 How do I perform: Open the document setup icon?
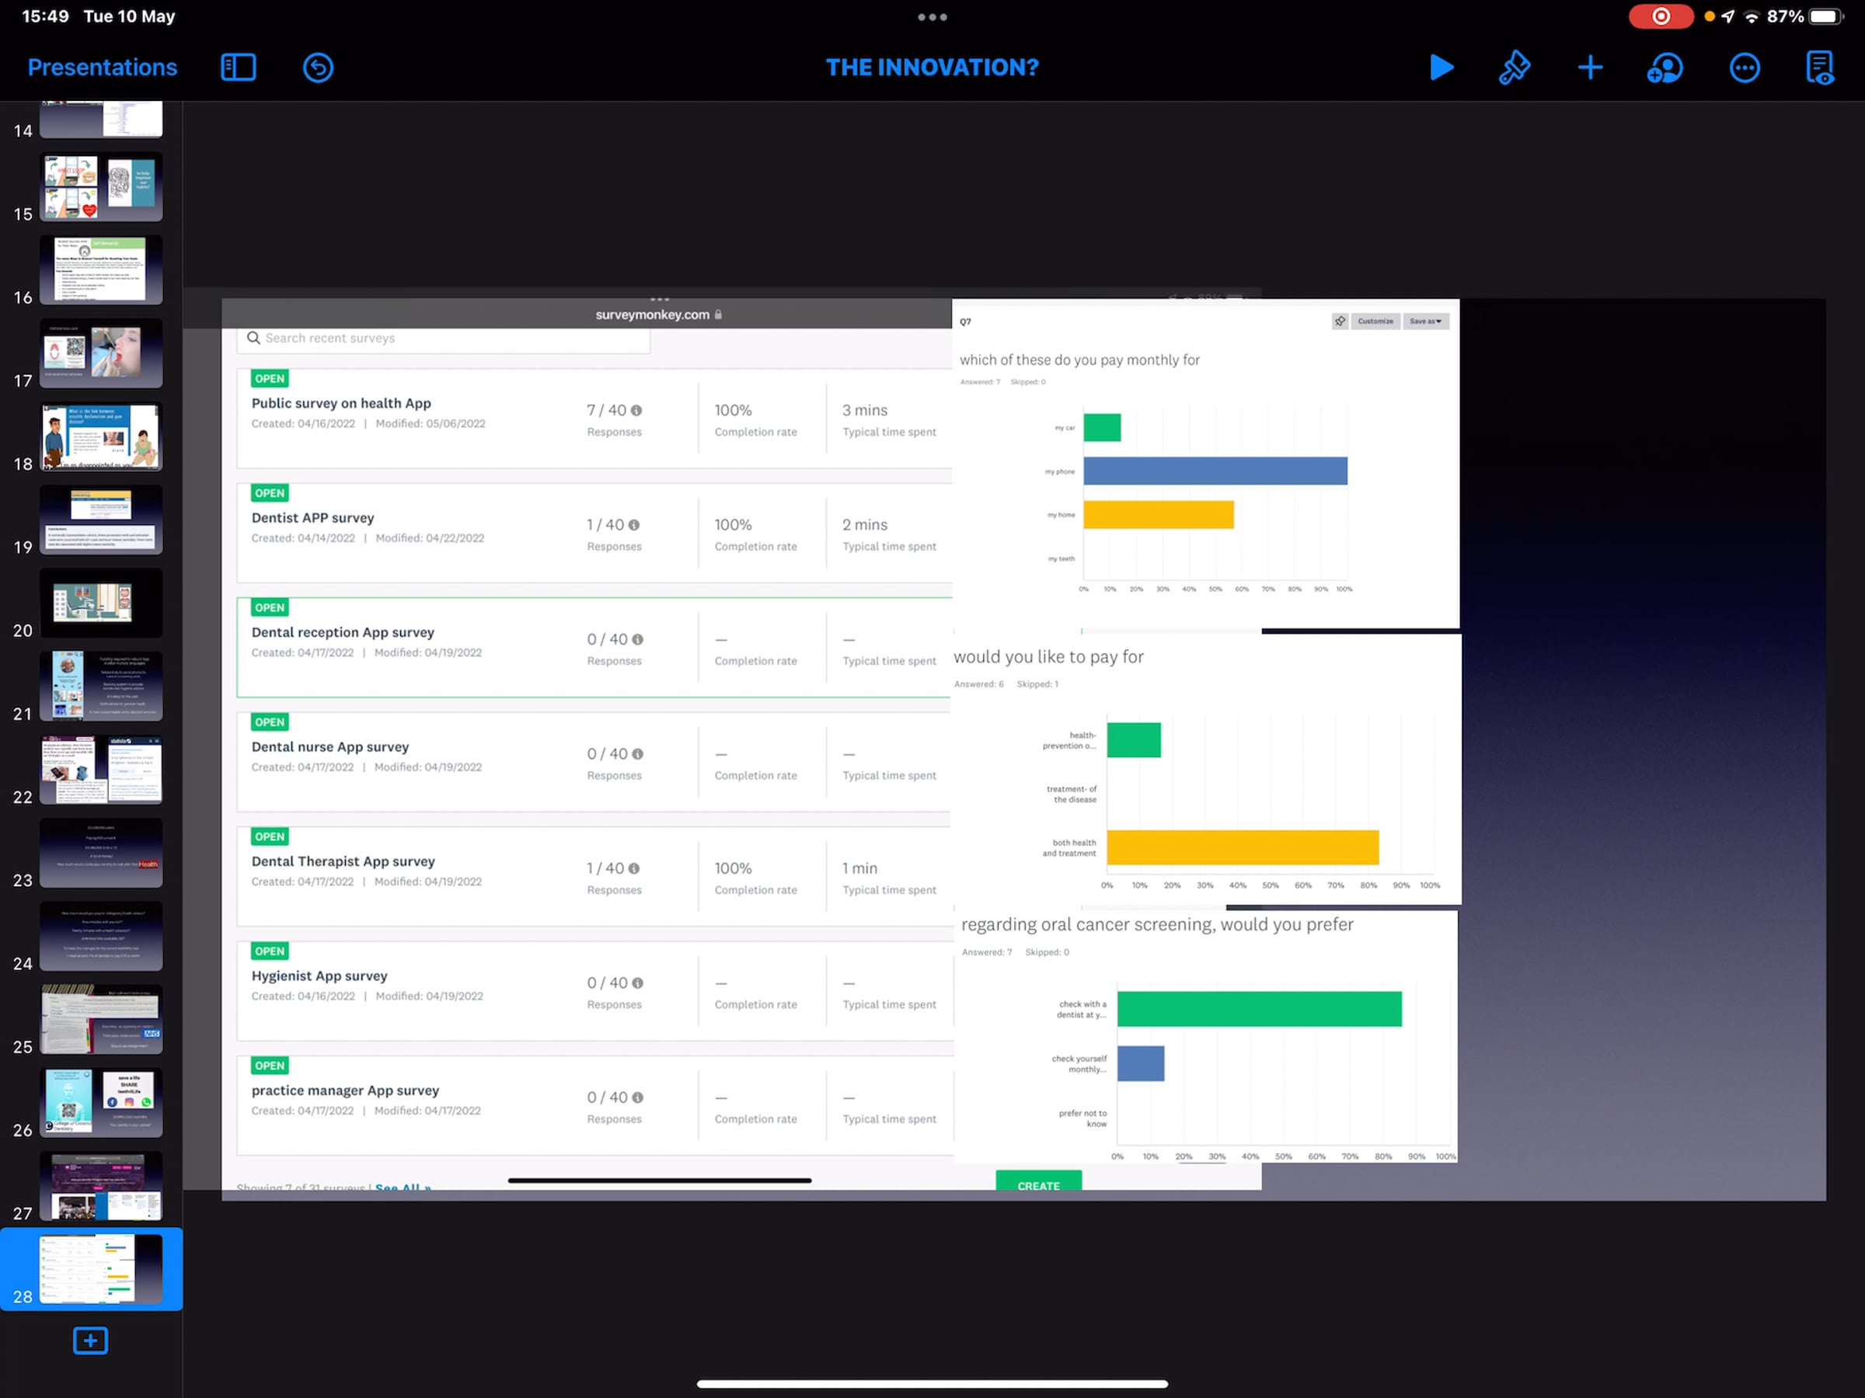click(1819, 68)
